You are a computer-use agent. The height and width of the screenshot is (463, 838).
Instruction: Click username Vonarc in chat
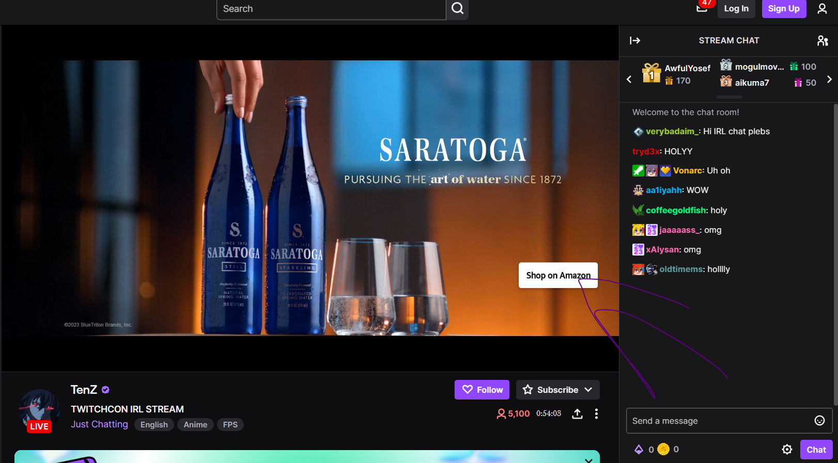click(x=688, y=170)
